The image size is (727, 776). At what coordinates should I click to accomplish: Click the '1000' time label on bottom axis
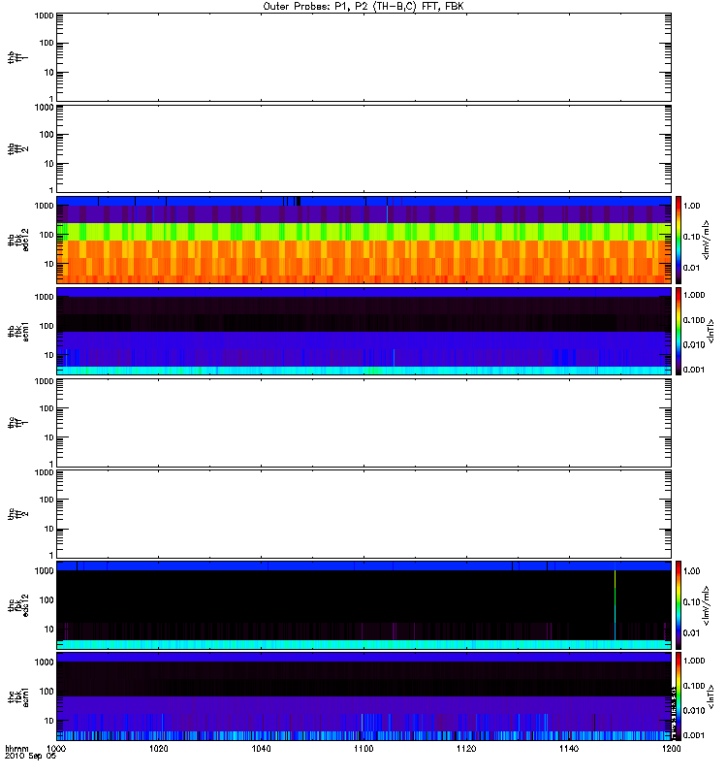point(56,748)
